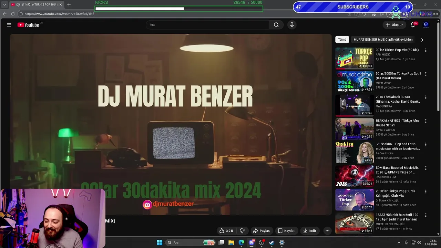This screenshot has width=441, height=248.
Task: Click the İndir download button
Action: 309,231
